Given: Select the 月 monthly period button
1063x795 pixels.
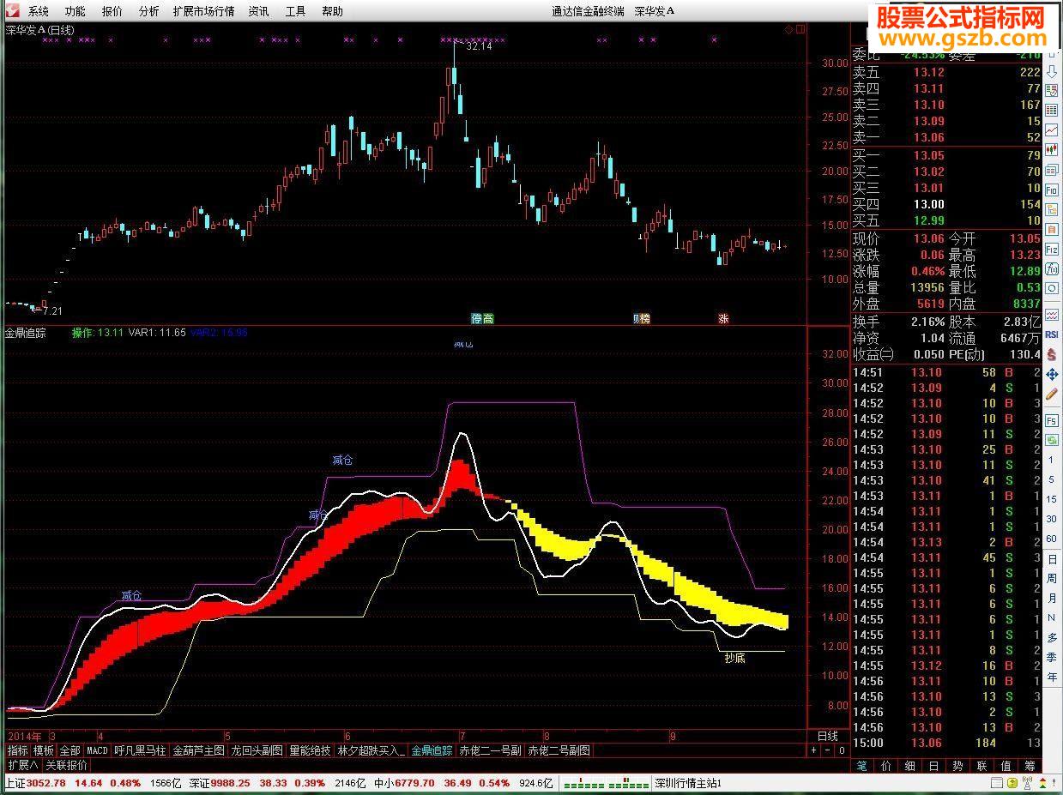Looking at the screenshot, I should [x=1052, y=599].
